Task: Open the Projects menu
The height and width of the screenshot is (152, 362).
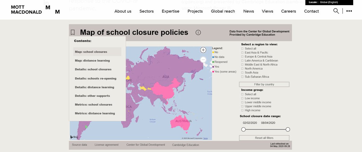Action: [x=195, y=11]
